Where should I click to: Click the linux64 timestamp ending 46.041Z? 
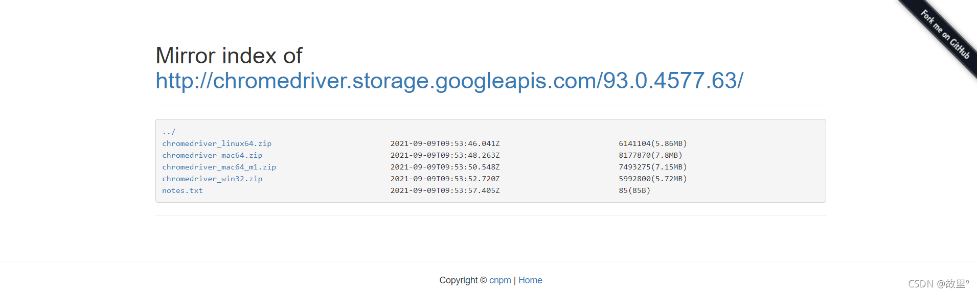(445, 143)
